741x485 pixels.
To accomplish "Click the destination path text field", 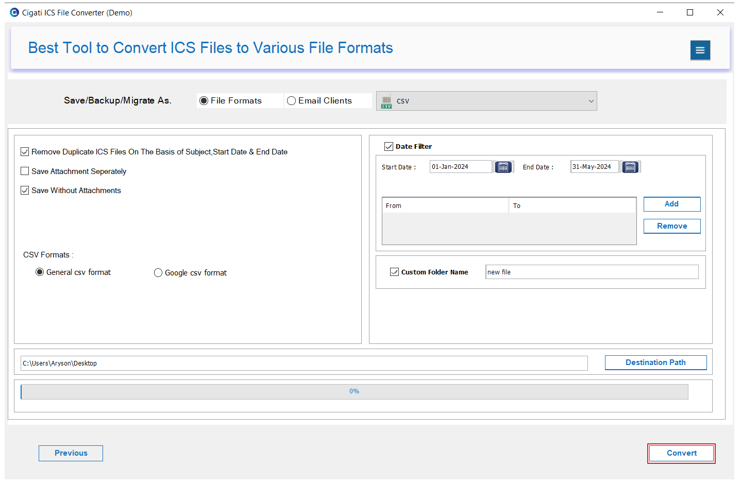I will 304,363.
